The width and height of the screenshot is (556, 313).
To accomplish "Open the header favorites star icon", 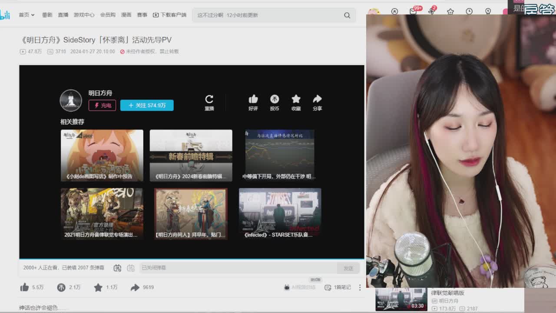I will tap(450, 11).
